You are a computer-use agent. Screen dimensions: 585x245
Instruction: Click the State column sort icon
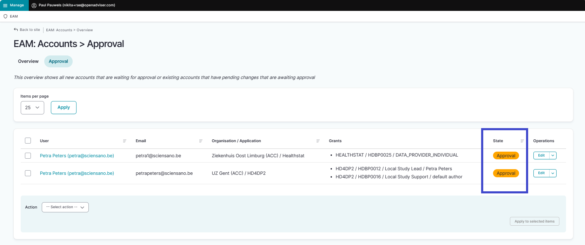(x=522, y=141)
